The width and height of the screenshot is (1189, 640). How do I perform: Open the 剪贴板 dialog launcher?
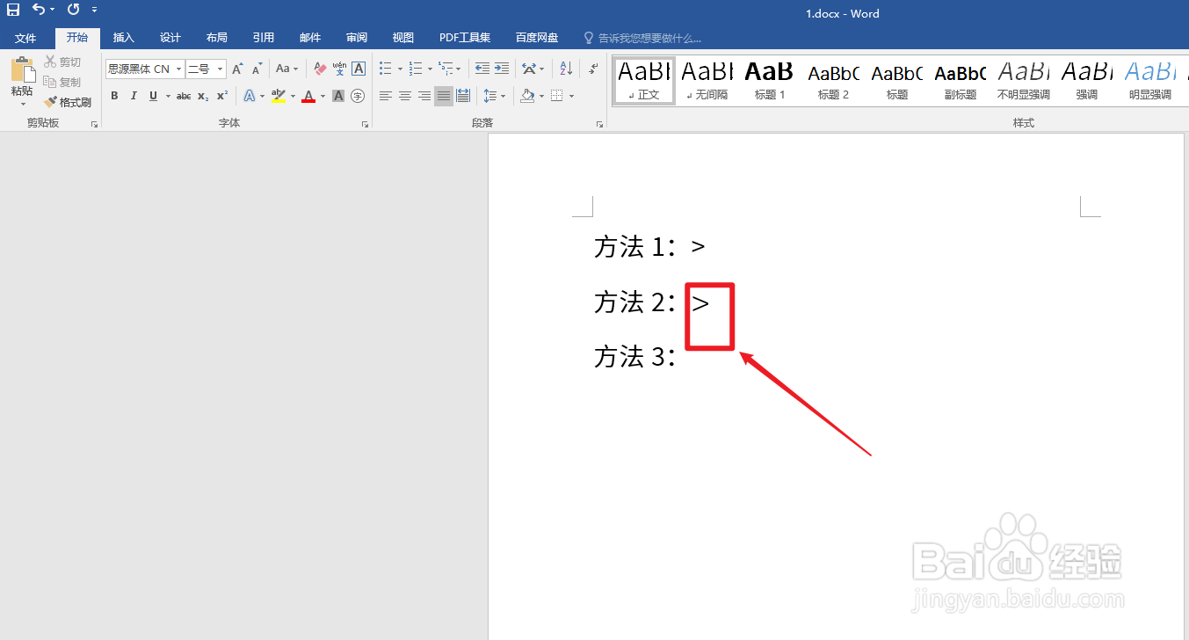click(94, 125)
